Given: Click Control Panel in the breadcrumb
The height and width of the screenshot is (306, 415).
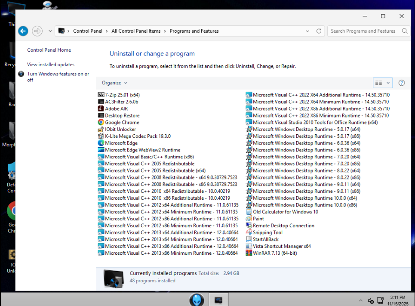Looking at the screenshot, I should [x=88, y=31].
